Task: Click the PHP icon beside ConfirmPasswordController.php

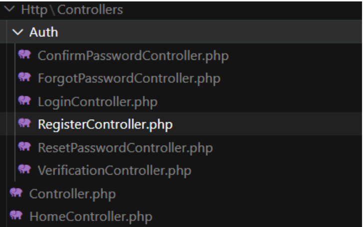Action: click(23, 55)
